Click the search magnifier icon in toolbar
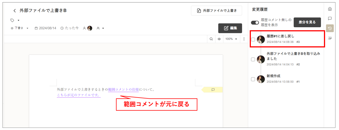 pos(211,39)
